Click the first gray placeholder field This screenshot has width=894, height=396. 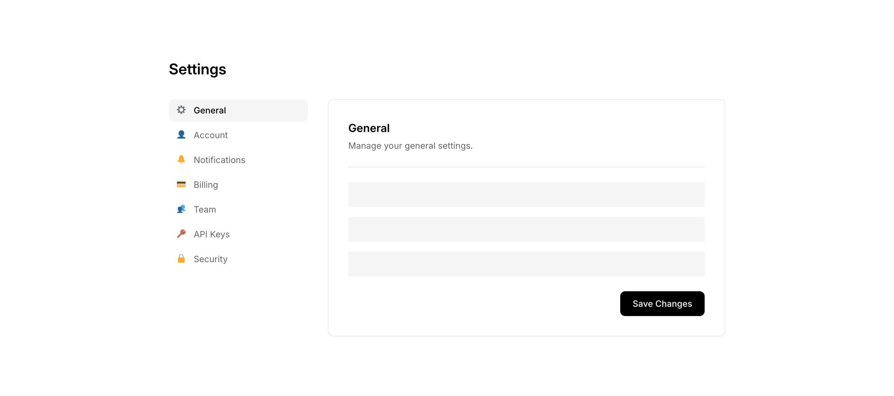coord(526,195)
